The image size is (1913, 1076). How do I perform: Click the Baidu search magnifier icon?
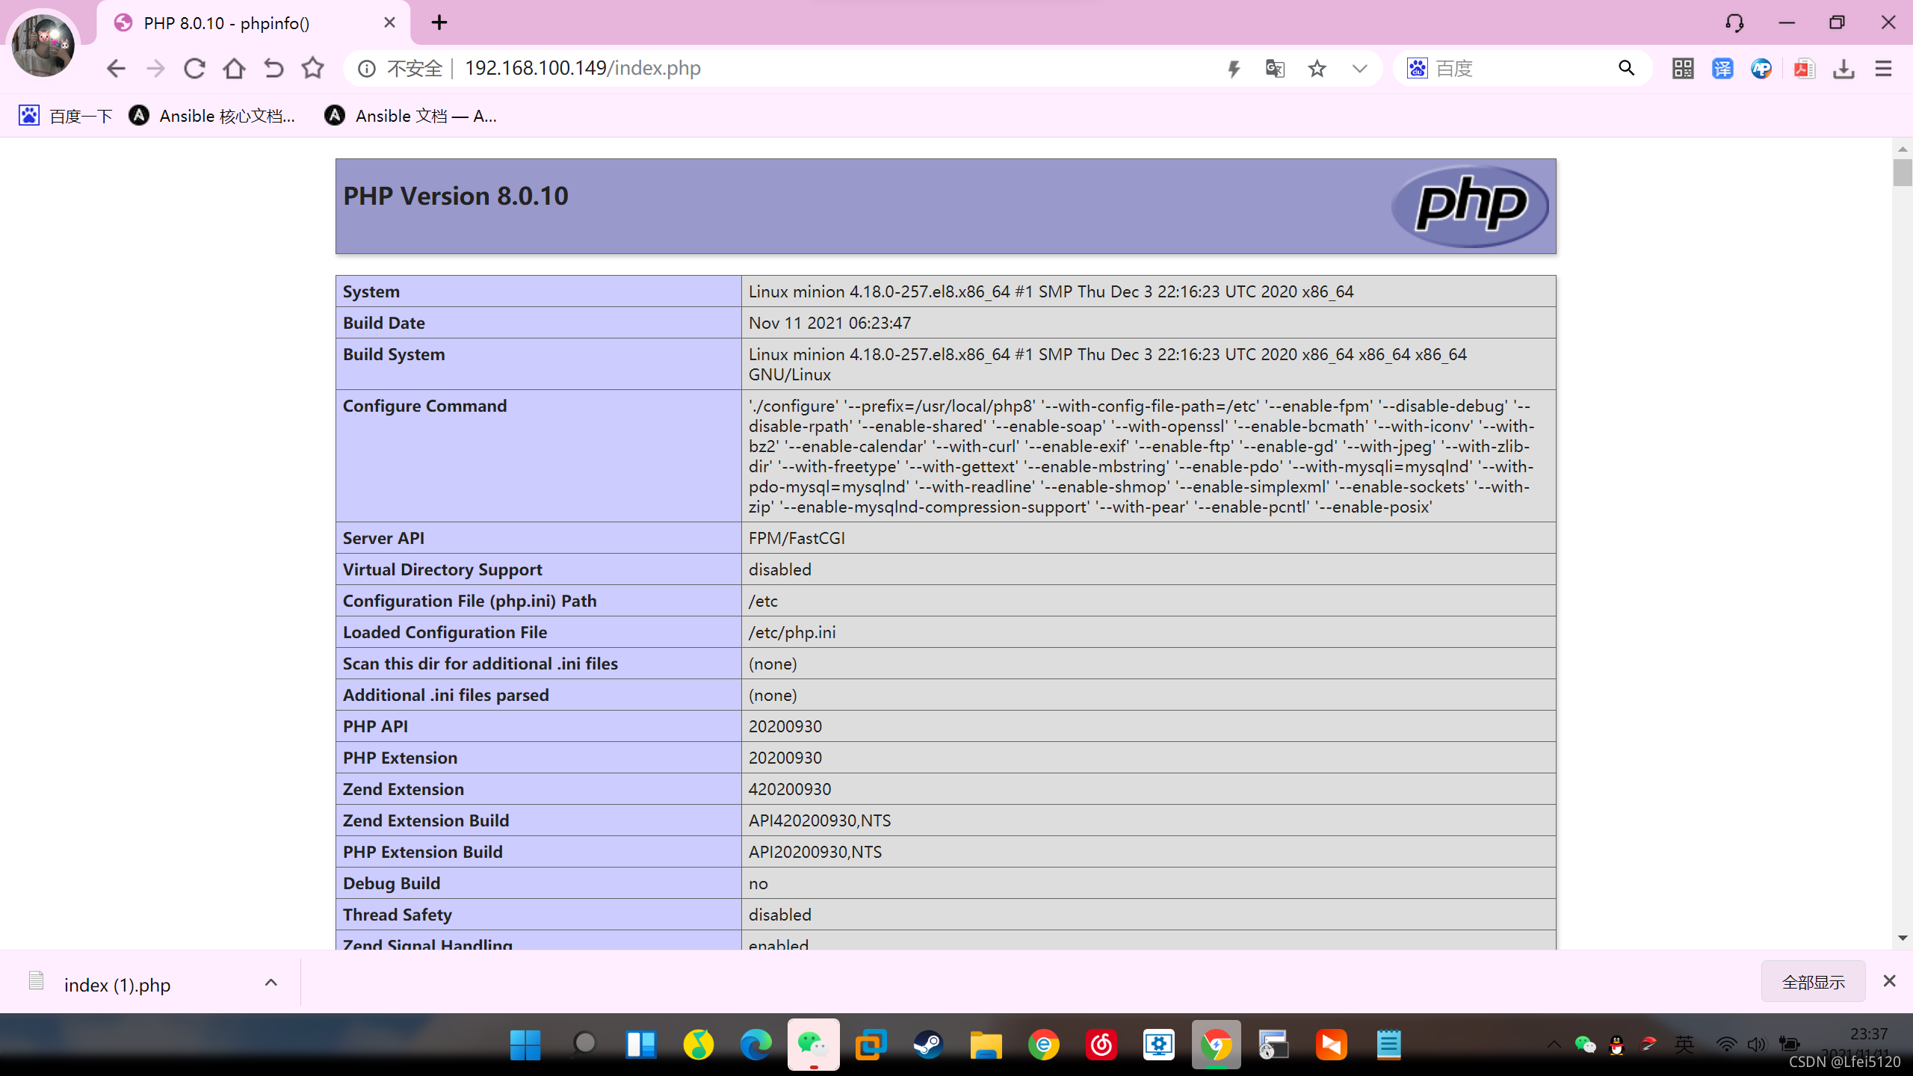(x=1626, y=69)
